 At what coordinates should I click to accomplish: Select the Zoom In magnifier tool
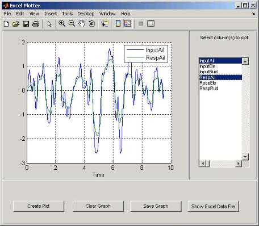62,24
